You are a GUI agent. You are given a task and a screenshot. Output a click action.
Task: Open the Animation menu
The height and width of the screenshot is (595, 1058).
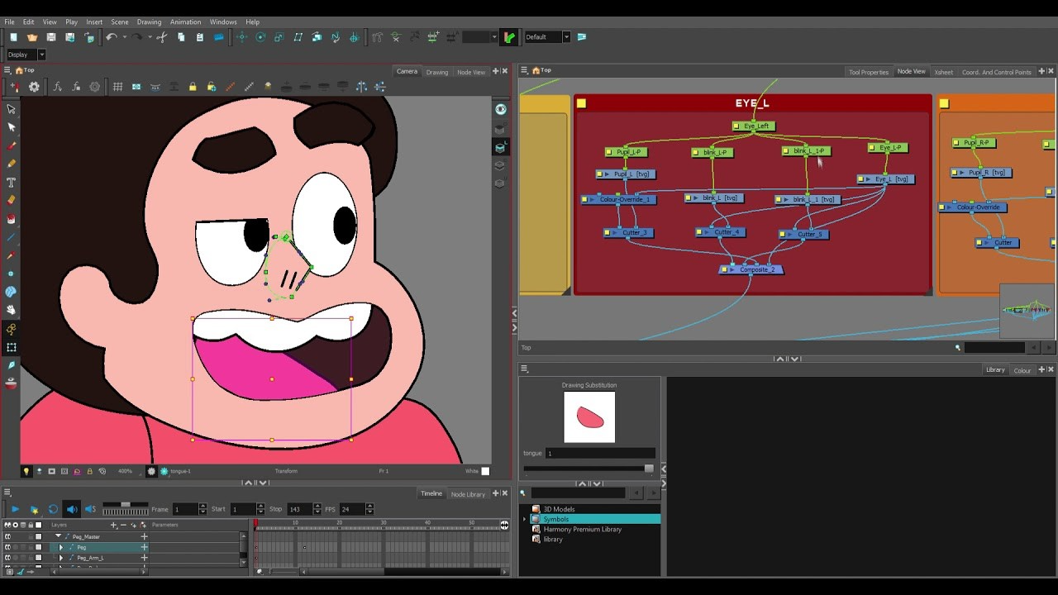click(185, 22)
